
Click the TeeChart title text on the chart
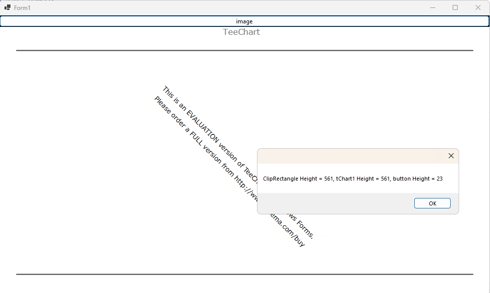click(x=241, y=32)
